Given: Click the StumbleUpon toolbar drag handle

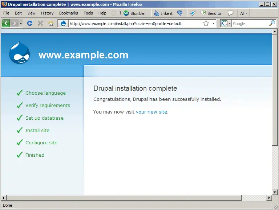Looking at the screenshot, I should pyautogui.click(x=120, y=13).
